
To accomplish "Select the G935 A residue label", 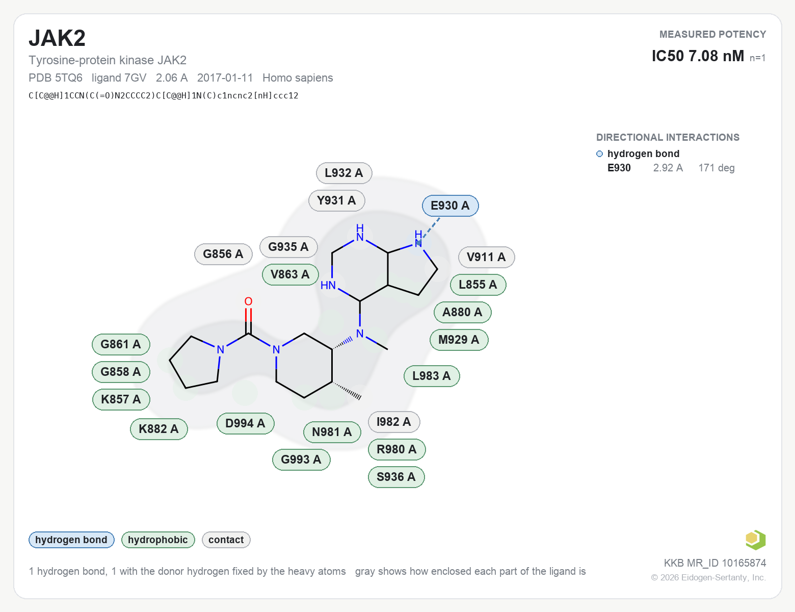I will click(x=288, y=247).
